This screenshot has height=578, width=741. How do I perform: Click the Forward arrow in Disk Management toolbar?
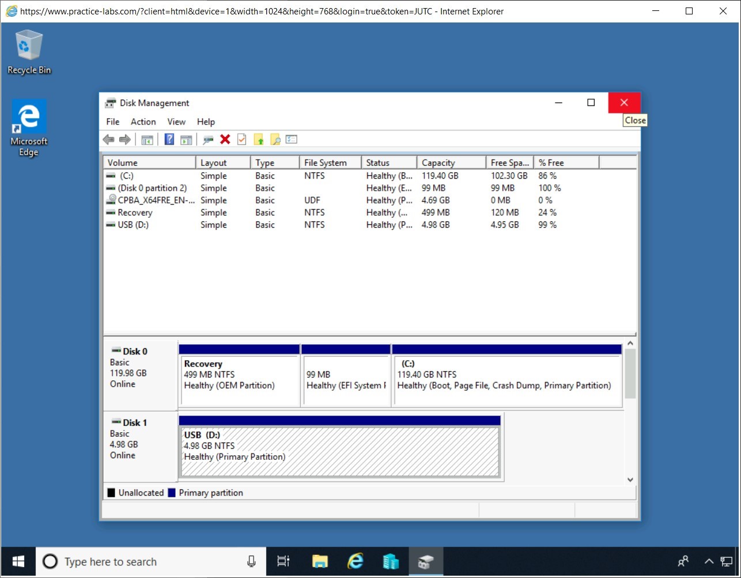pos(124,139)
